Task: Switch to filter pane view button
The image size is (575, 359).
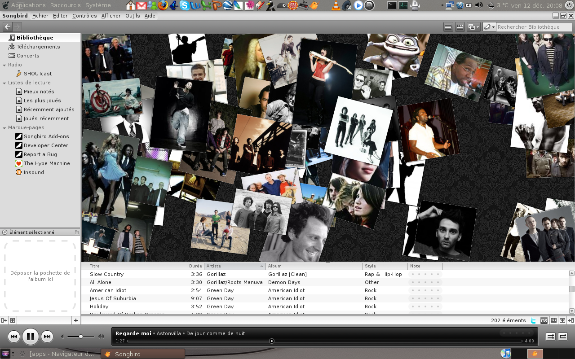Action: [x=460, y=27]
